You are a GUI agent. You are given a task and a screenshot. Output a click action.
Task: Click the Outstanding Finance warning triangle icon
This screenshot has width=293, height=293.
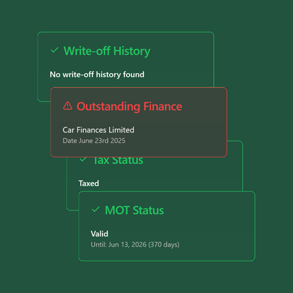pos(67,106)
